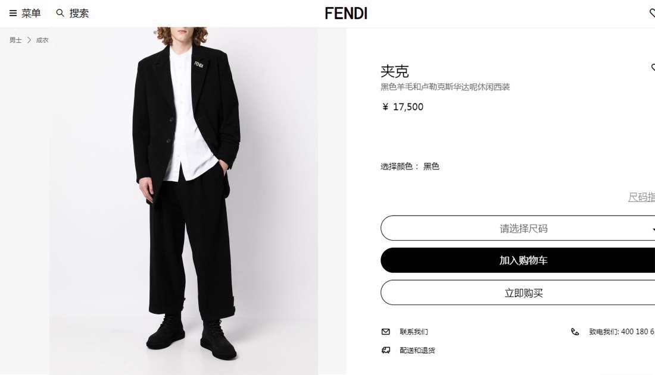The width and height of the screenshot is (655, 375).
Task: Go to 男士 breadcrumb link
Action: 15,40
